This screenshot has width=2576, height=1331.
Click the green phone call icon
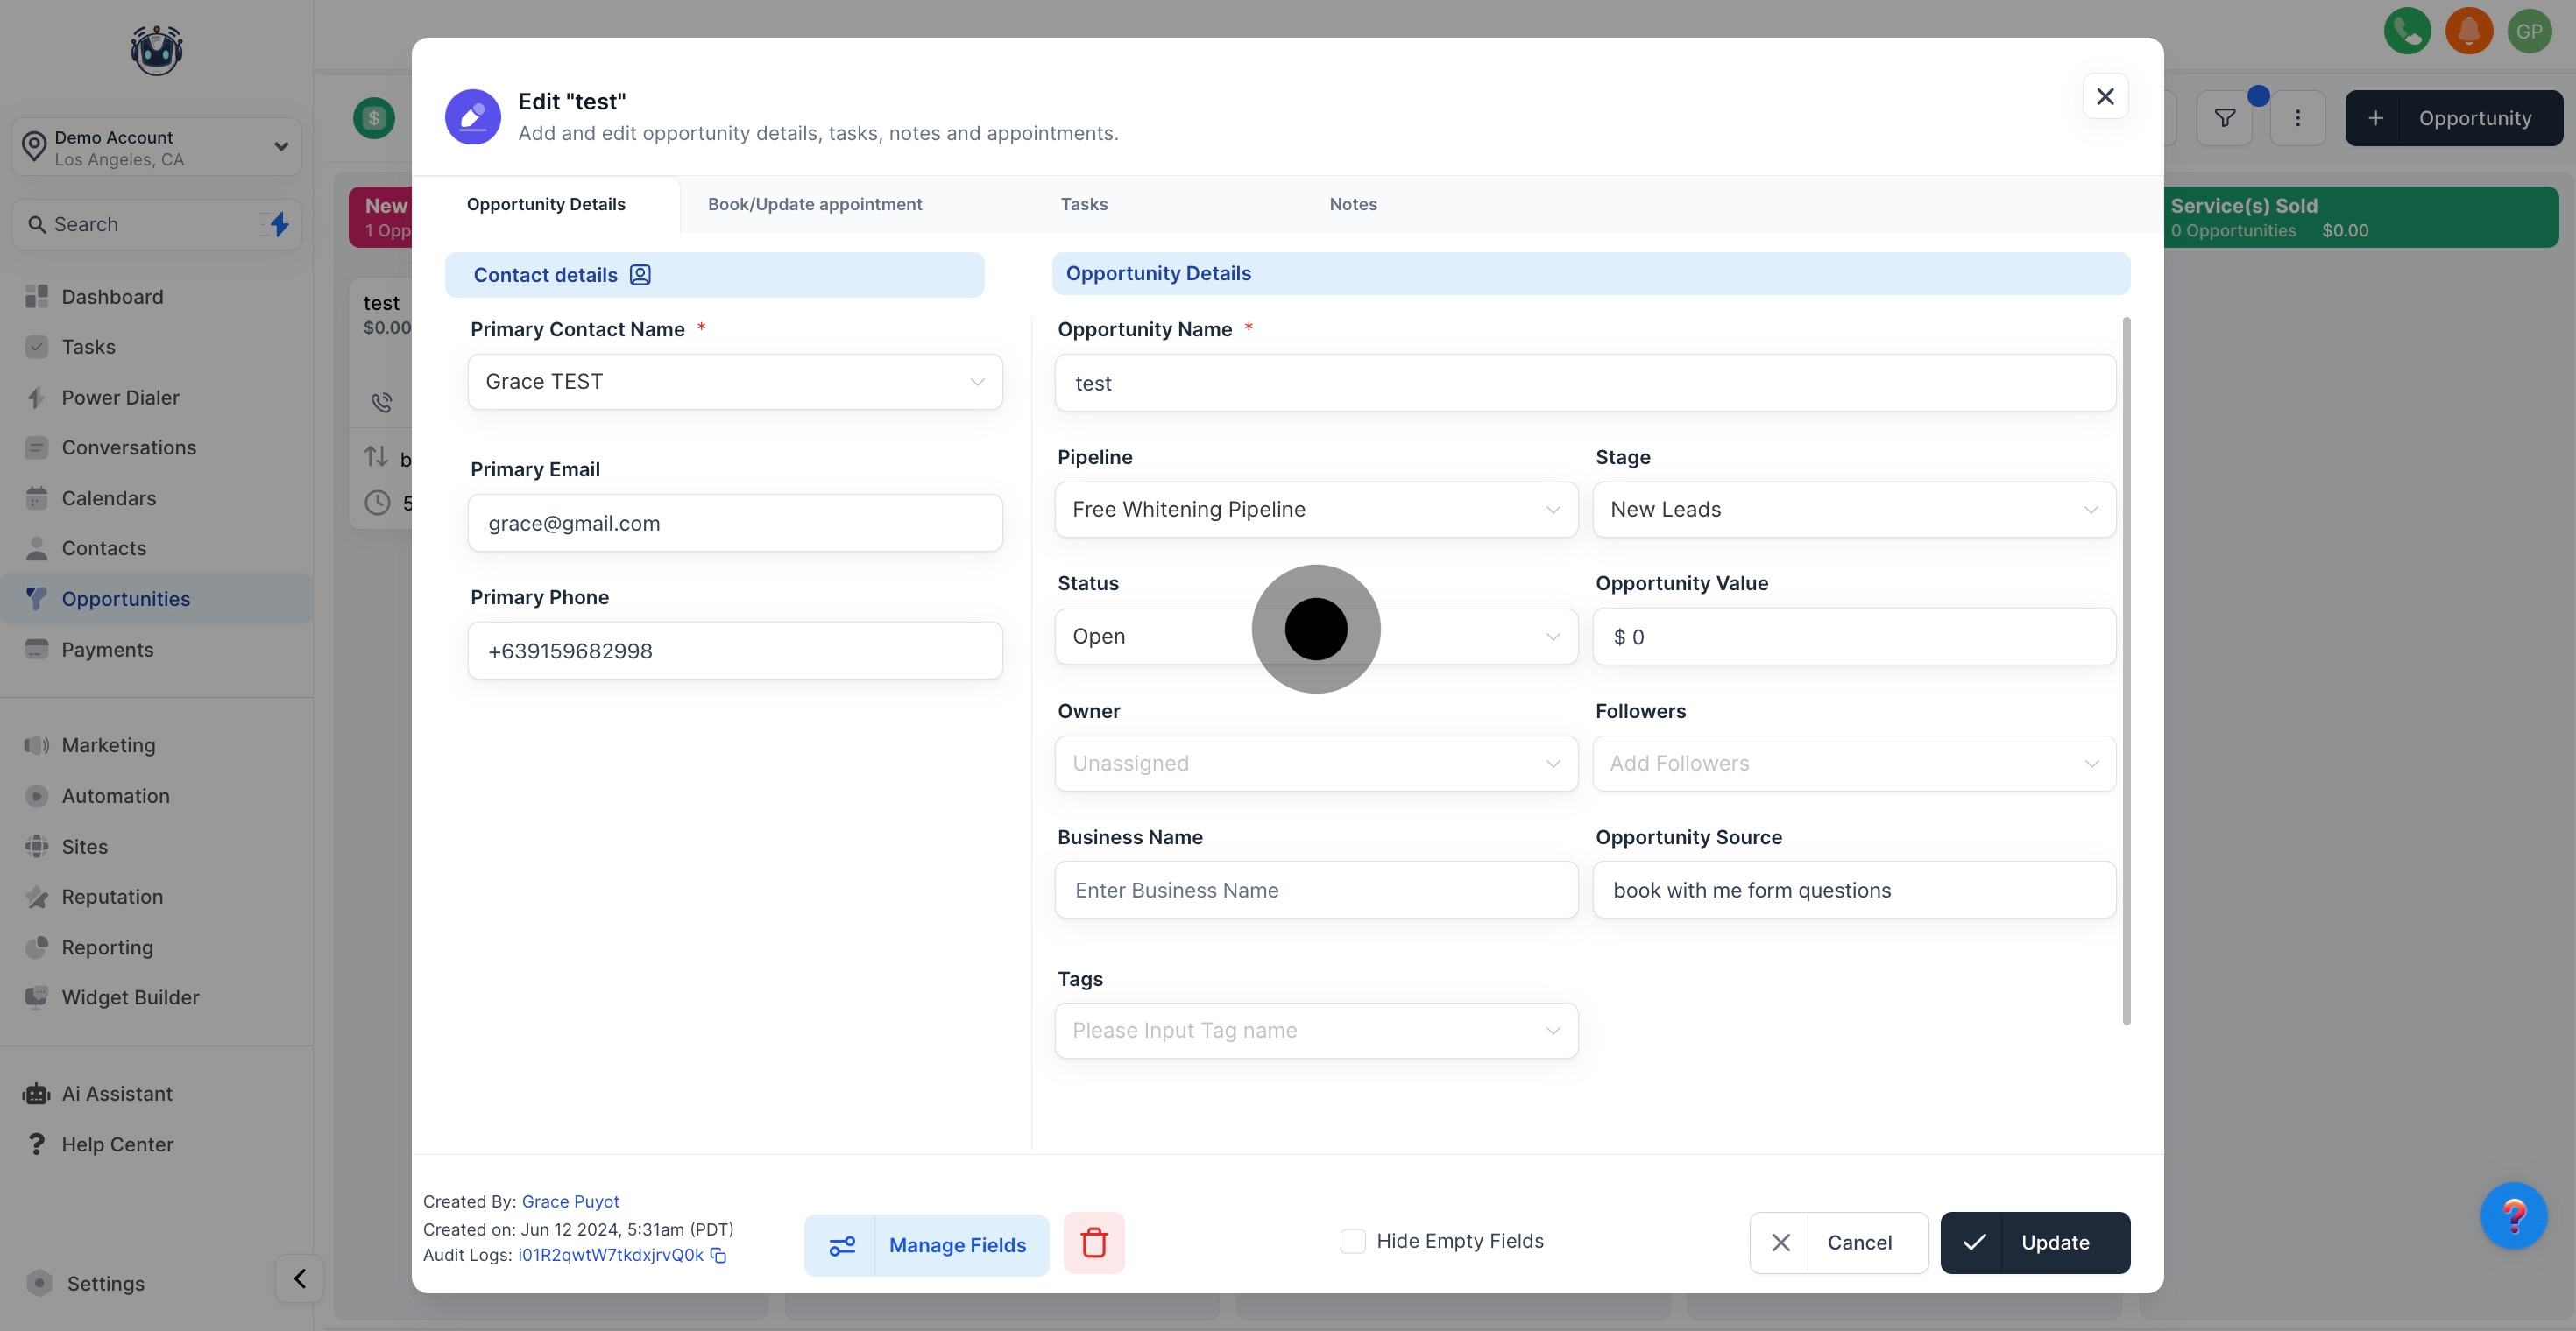tap(2406, 31)
